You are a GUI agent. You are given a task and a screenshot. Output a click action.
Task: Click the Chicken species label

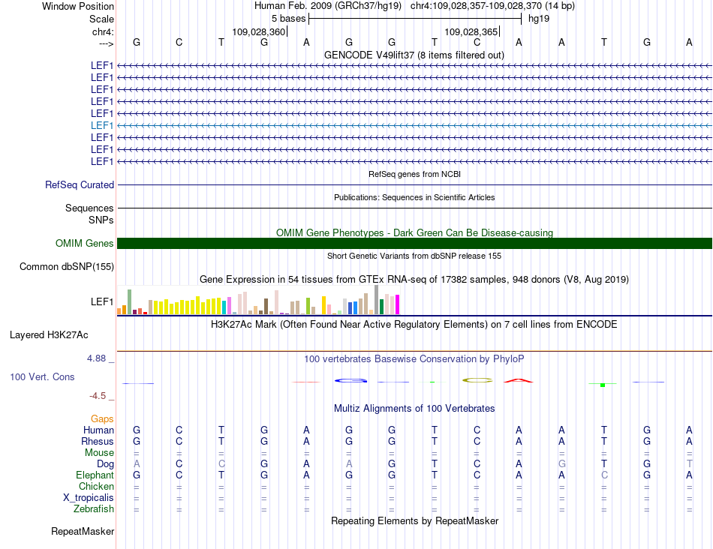click(96, 486)
